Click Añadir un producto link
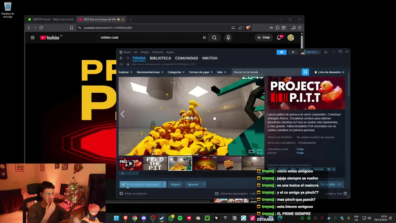 tap(136, 194)
